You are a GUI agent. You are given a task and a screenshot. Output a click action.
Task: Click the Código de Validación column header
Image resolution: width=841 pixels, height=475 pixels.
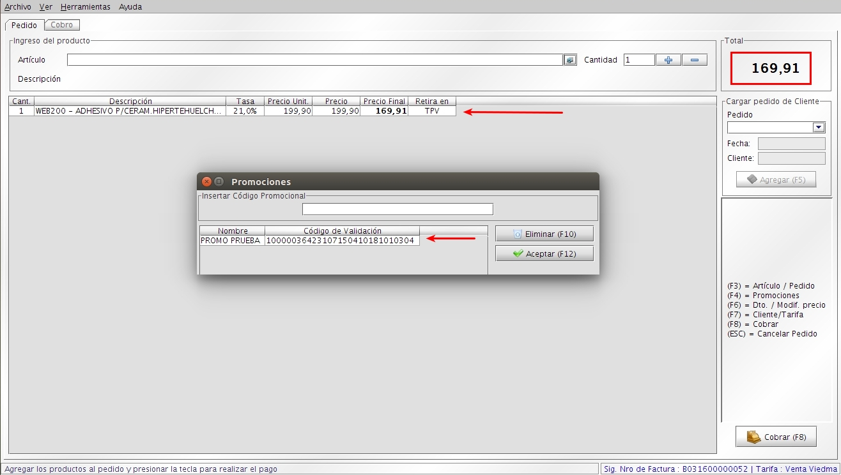pyautogui.click(x=342, y=231)
